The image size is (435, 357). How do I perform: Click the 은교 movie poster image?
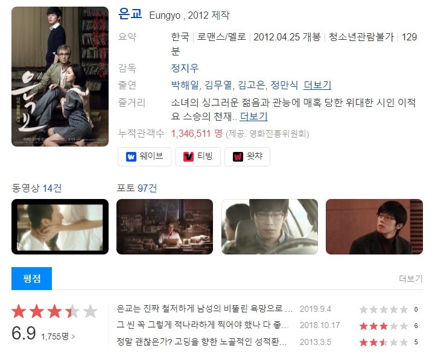[x=60, y=77]
